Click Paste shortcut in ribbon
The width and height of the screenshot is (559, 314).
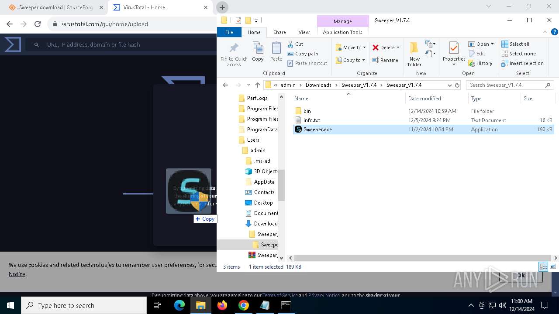307,63
